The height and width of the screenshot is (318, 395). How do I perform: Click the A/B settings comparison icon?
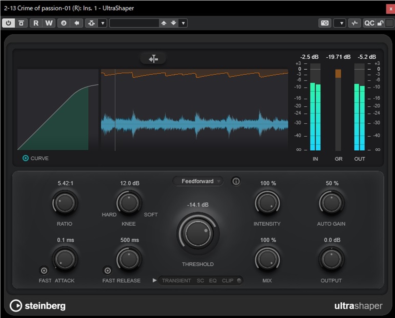click(64, 23)
